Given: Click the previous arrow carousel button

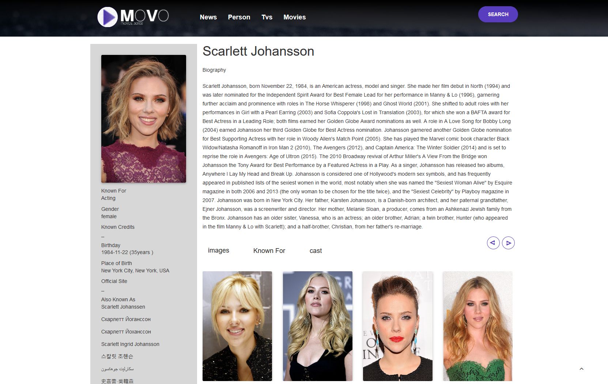Looking at the screenshot, I should tap(493, 243).
